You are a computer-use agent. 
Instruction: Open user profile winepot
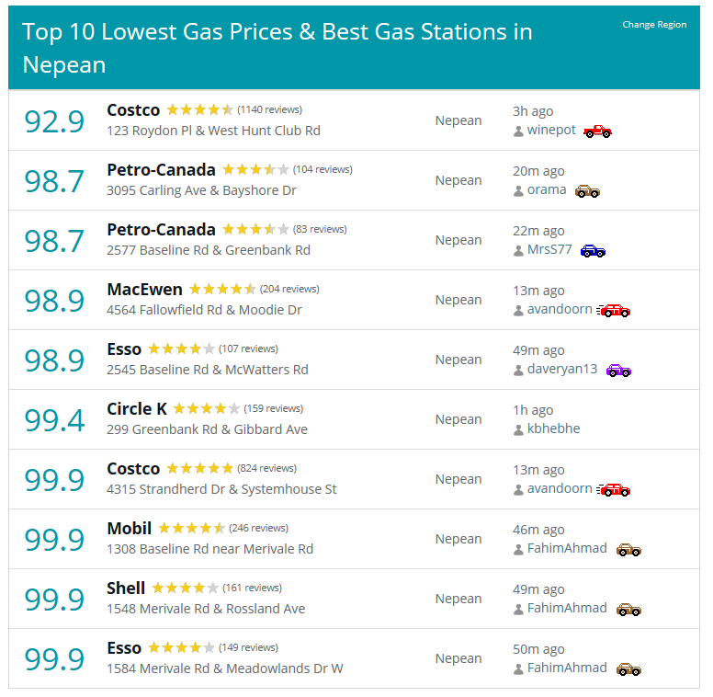551,131
